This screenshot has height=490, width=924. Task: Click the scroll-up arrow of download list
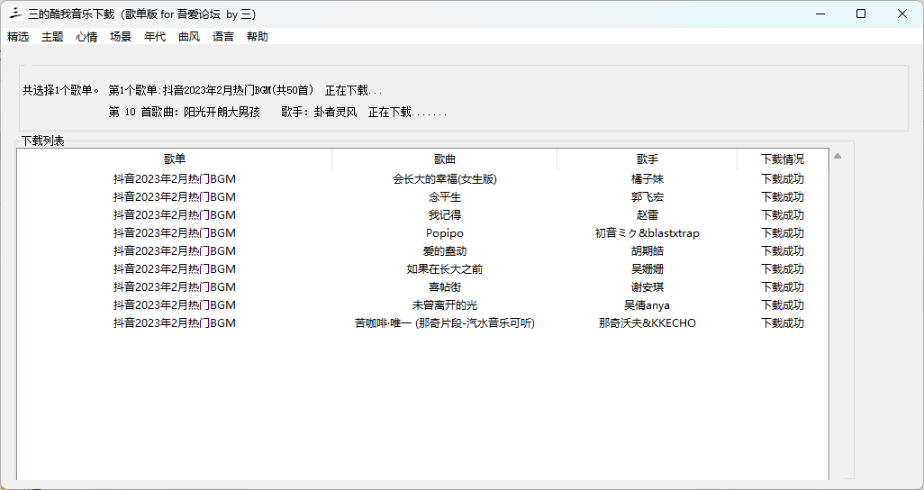click(838, 156)
